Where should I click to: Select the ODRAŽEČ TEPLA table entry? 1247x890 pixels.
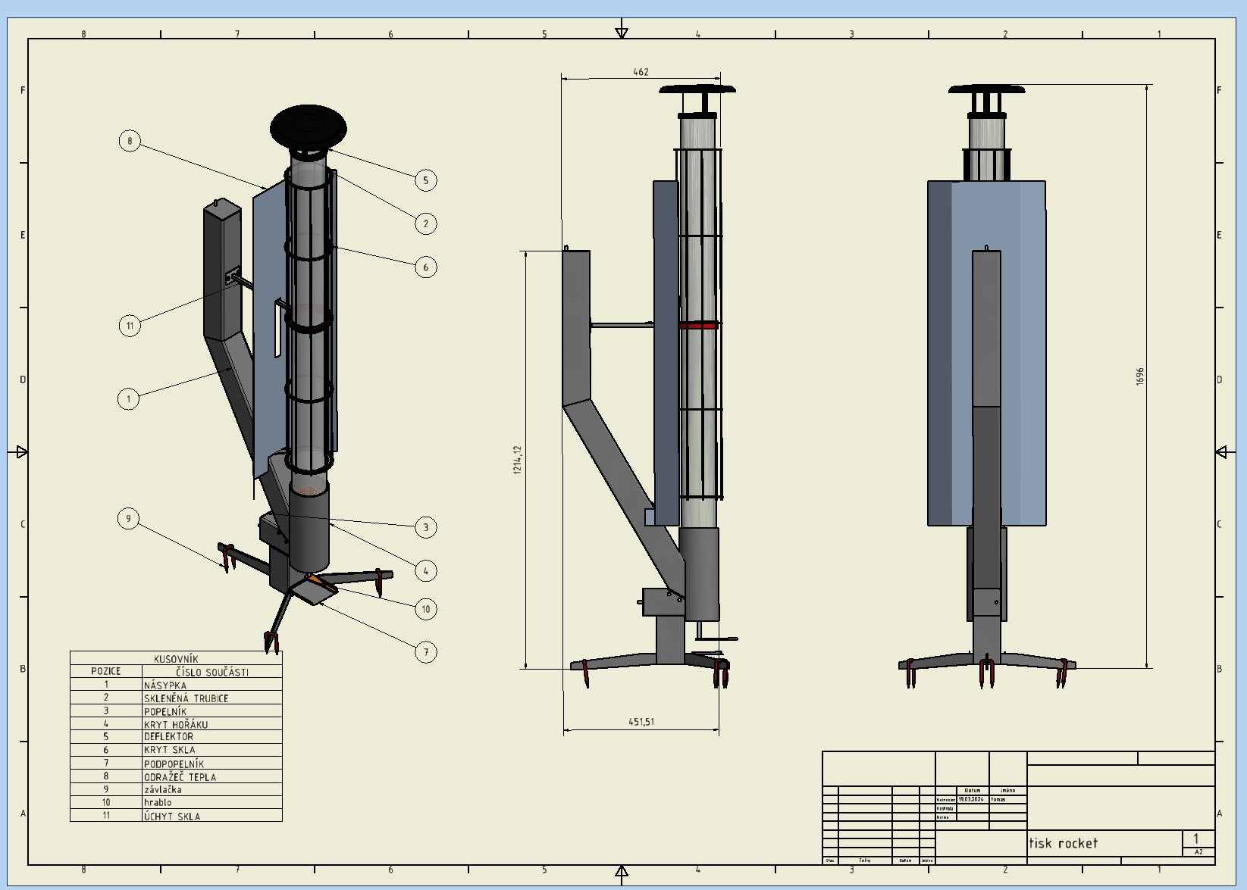pyautogui.click(x=180, y=777)
